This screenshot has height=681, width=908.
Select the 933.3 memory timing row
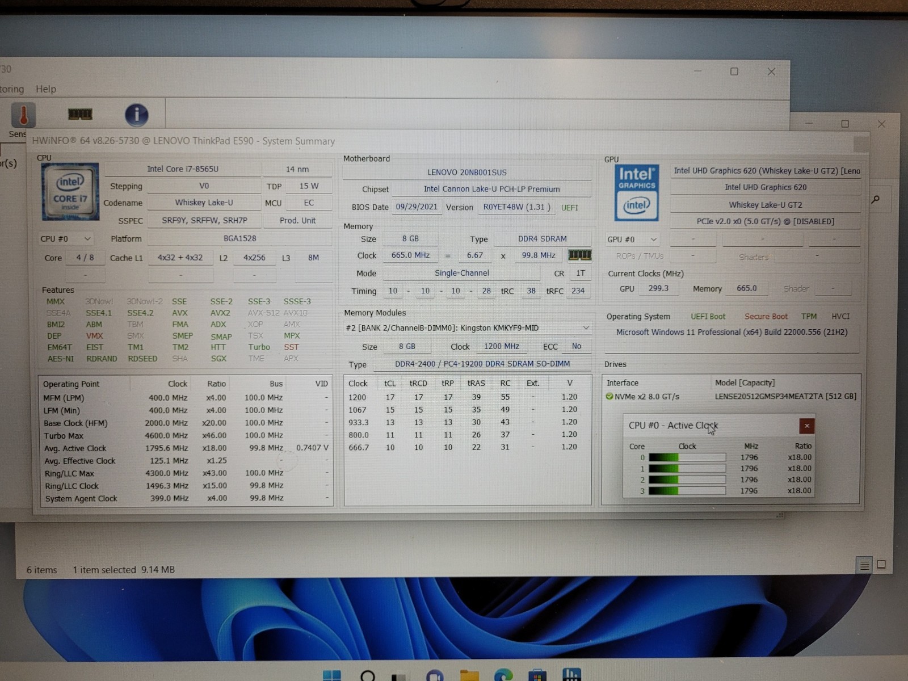pyautogui.click(x=466, y=422)
